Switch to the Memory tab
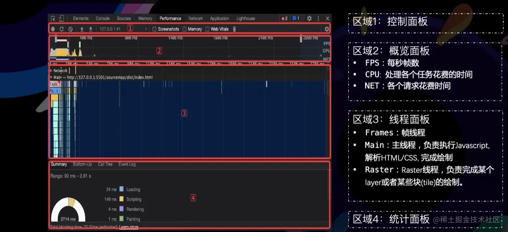Image resolution: width=508 pixels, height=232 pixels. tap(145, 18)
